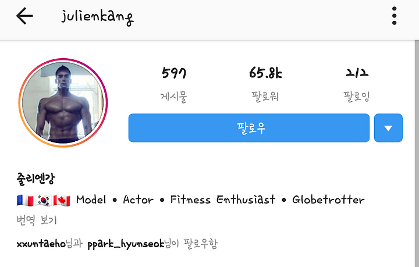Click 번역 보기 to translate the bio
This screenshot has width=419, height=267.
tap(37, 220)
